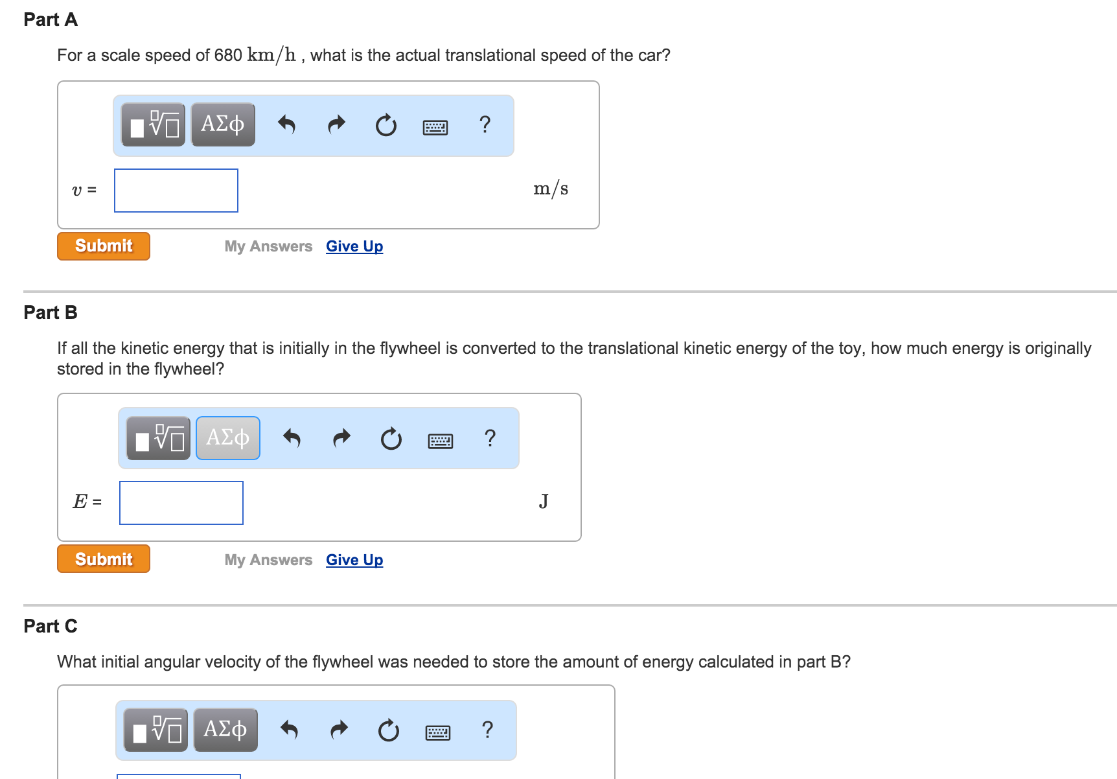Open help question mark in Part A
This screenshot has height=779, width=1117.
[485, 124]
